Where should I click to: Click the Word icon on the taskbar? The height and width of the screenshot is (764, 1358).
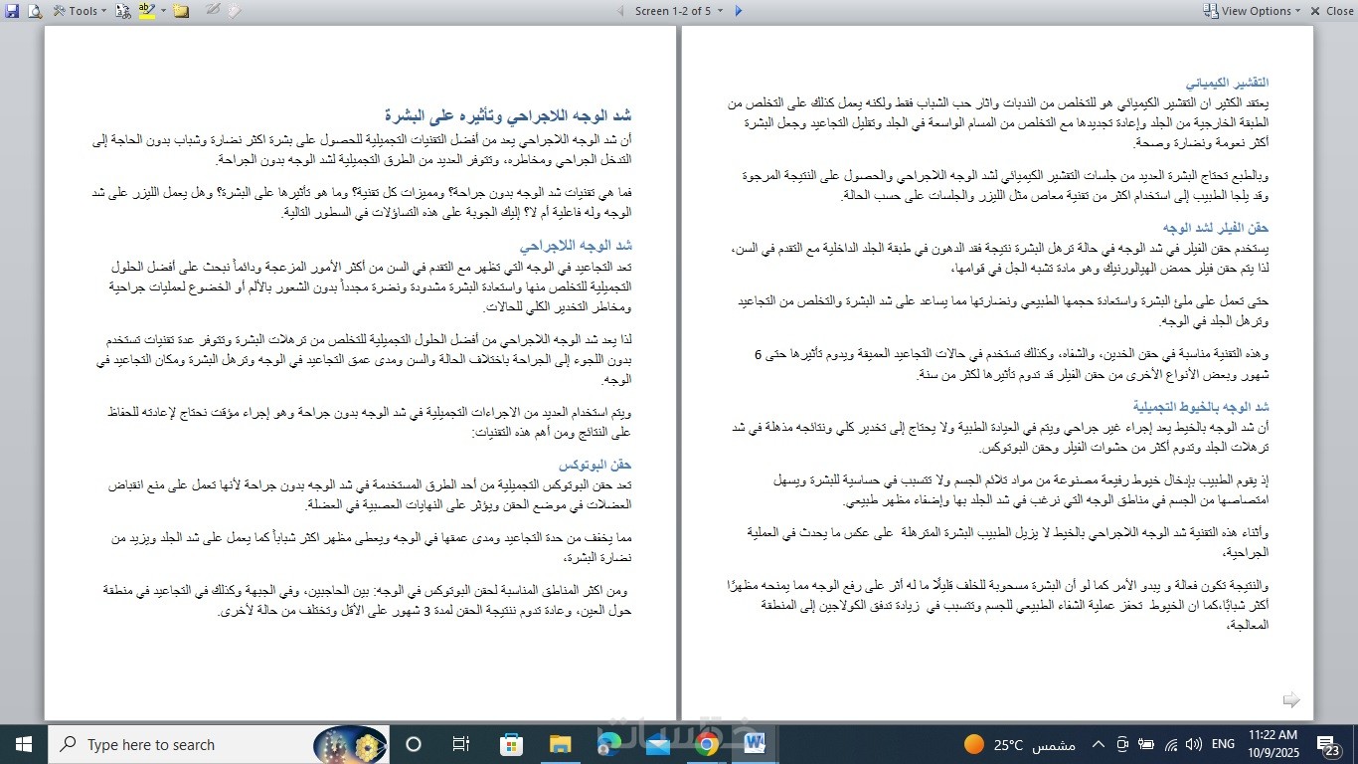pyautogui.click(x=755, y=744)
